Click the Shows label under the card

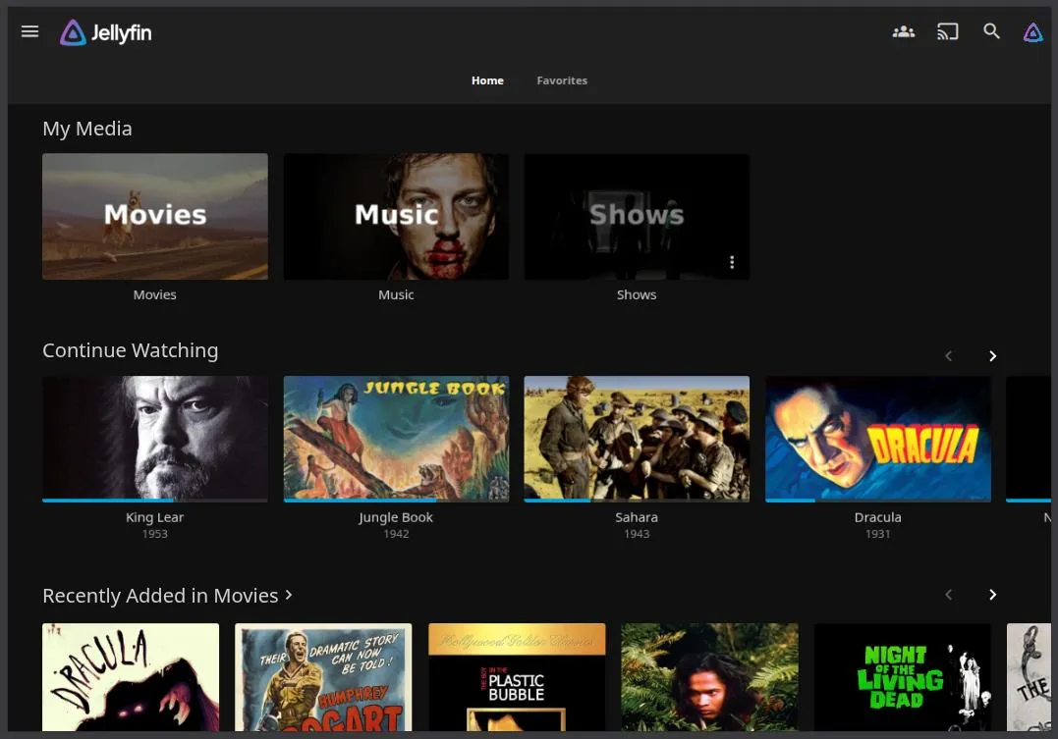[637, 294]
